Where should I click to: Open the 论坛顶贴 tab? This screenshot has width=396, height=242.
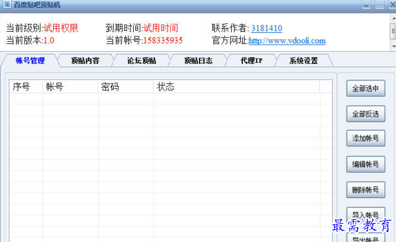click(142, 61)
